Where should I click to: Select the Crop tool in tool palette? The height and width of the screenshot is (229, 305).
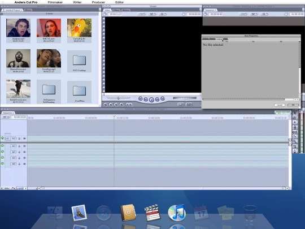(x=295, y=146)
